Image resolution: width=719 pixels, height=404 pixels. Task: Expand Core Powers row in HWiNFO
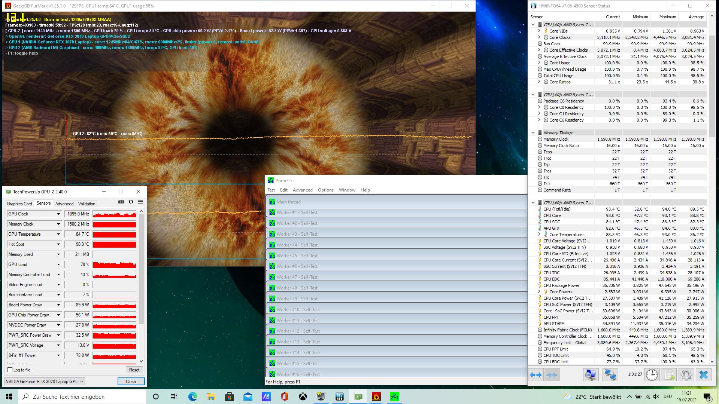539,292
